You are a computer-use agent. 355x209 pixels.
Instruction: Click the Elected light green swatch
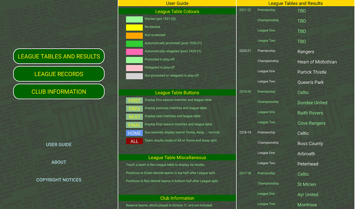[134, 19]
